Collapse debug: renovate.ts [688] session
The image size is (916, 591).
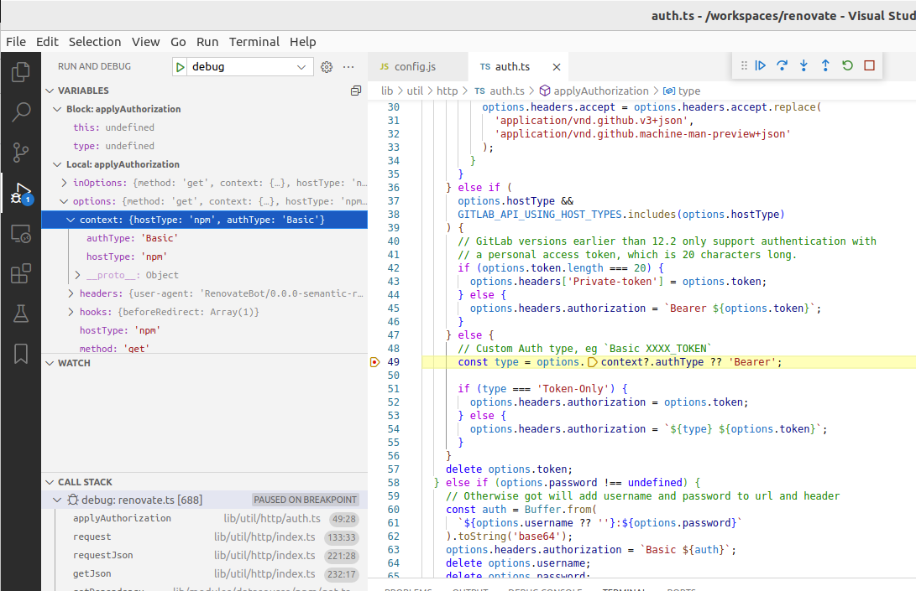tap(57, 500)
